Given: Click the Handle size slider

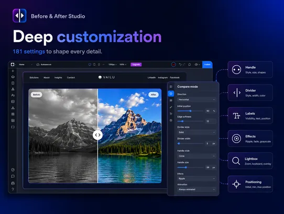Looking at the screenshot, I should coord(190,167).
